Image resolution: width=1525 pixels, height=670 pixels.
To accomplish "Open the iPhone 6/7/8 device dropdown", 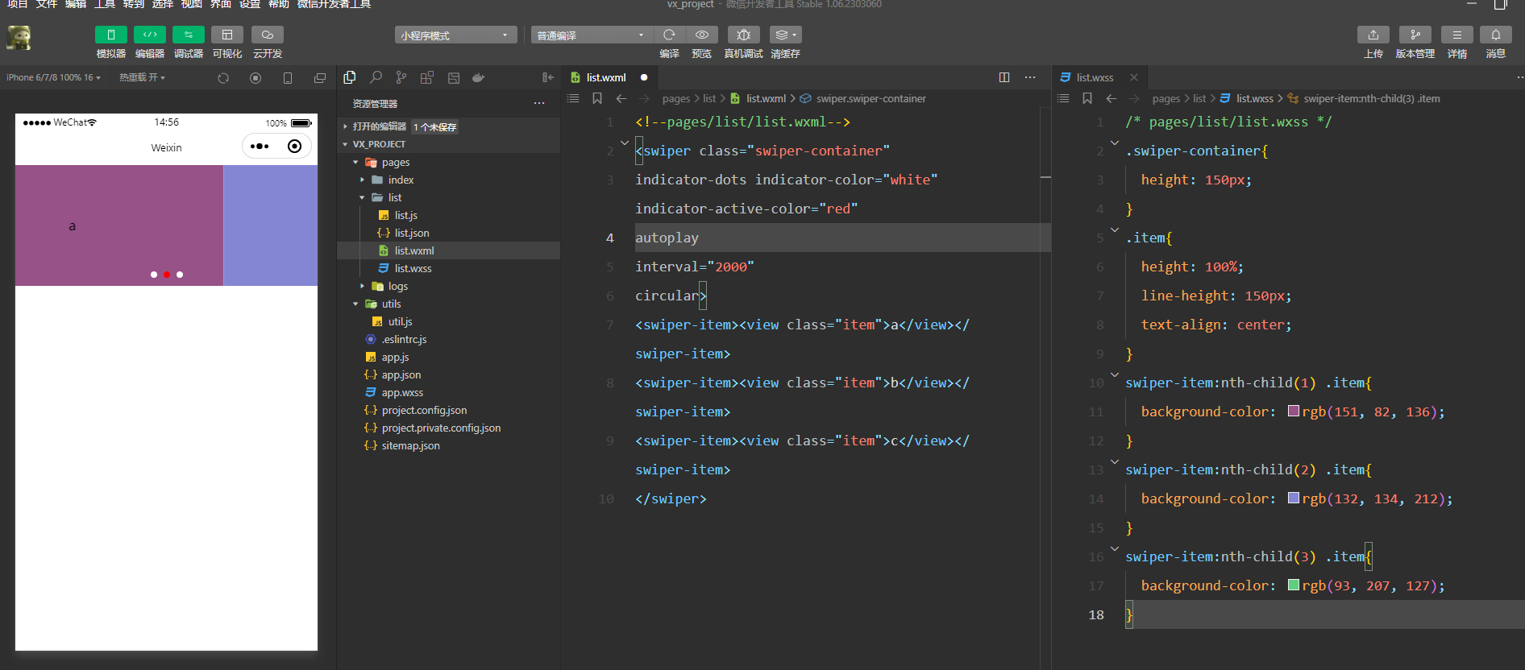I will (x=53, y=77).
